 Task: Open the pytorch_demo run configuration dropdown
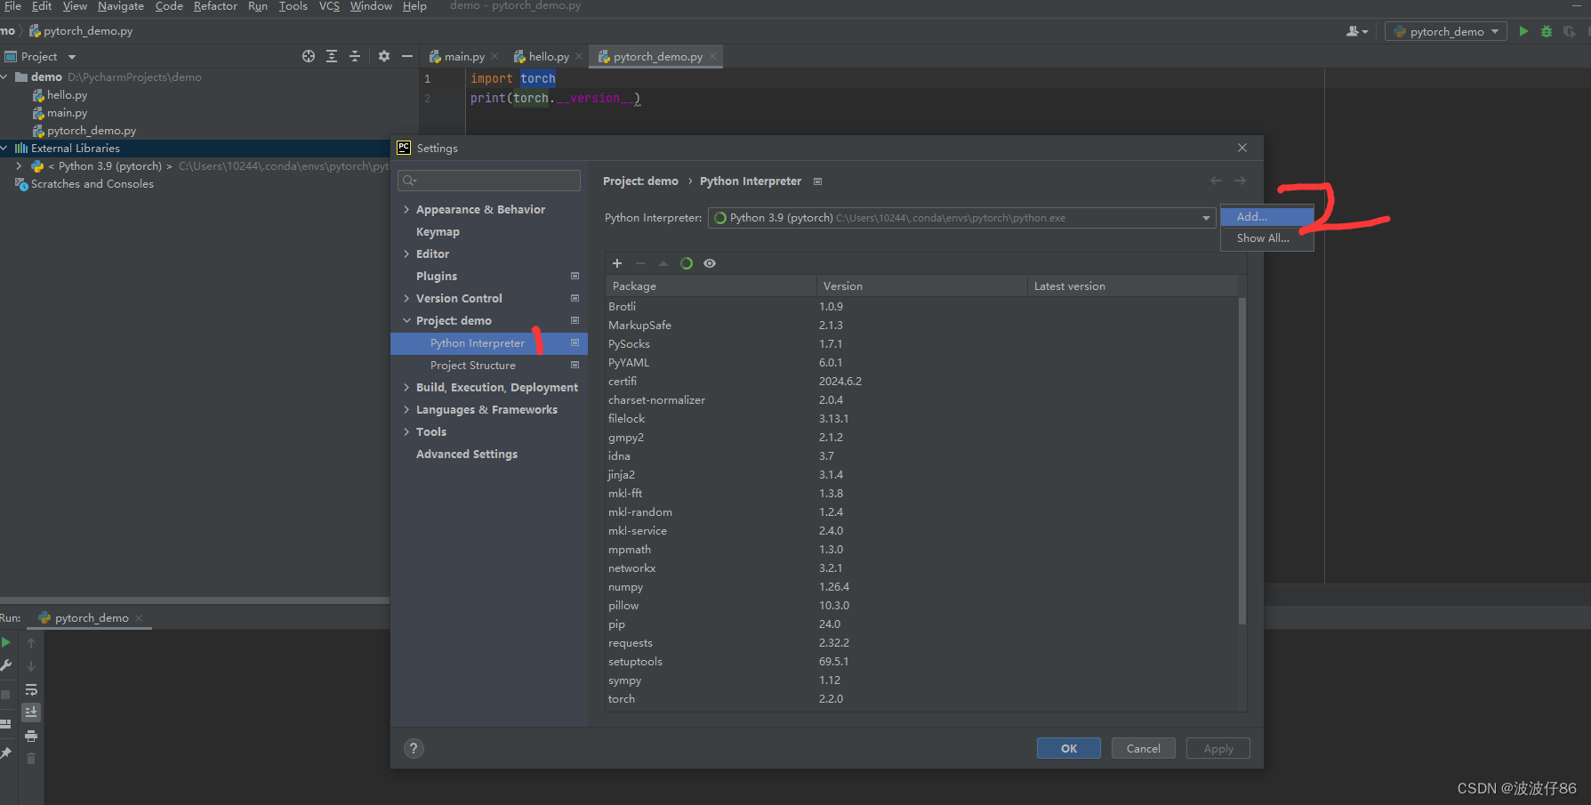[1446, 31]
